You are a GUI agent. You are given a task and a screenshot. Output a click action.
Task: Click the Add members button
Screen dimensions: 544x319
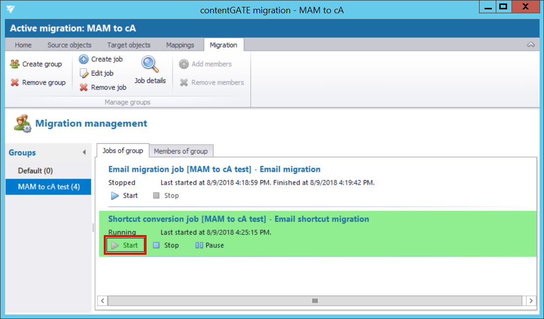pyautogui.click(x=206, y=64)
